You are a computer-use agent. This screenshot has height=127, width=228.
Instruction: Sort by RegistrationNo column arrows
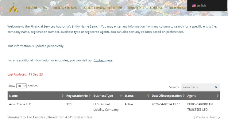point(90,95)
